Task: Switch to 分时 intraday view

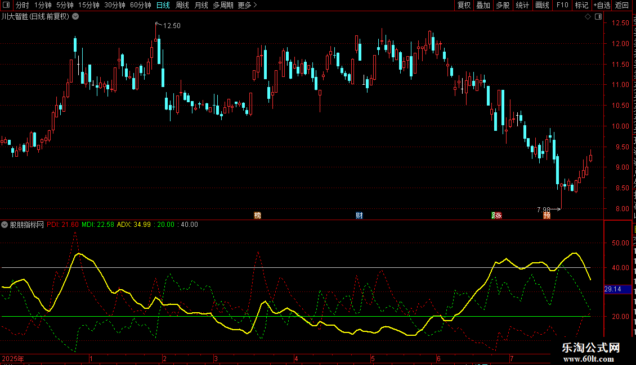Action: click(x=23, y=5)
